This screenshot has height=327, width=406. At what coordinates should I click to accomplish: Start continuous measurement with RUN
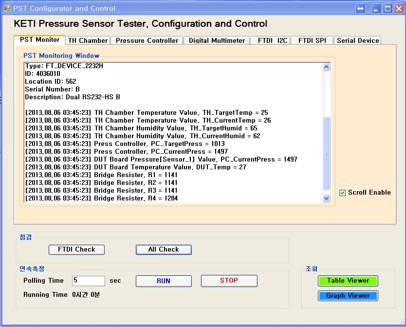[164, 281]
